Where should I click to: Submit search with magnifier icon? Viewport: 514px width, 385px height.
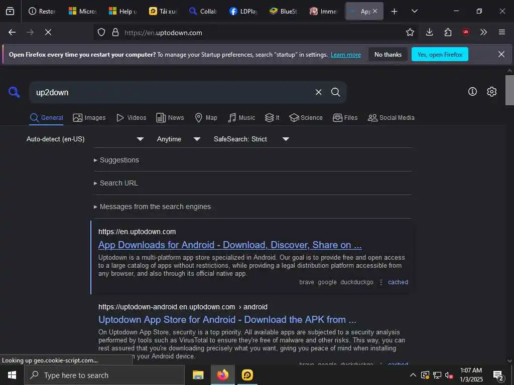click(x=335, y=92)
